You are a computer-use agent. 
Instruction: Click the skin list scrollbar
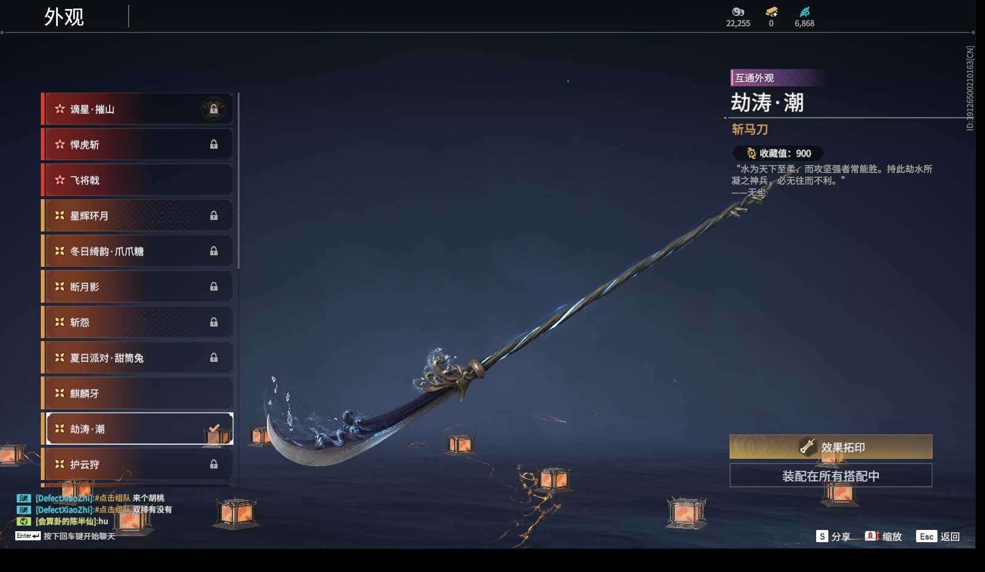tap(238, 181)
